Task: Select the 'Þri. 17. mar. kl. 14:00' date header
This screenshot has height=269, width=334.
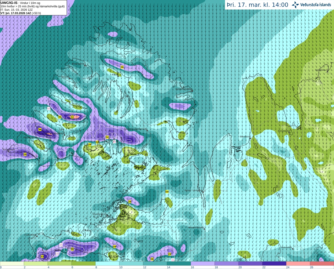Action: pyautogui.click(x=258, y=5)
